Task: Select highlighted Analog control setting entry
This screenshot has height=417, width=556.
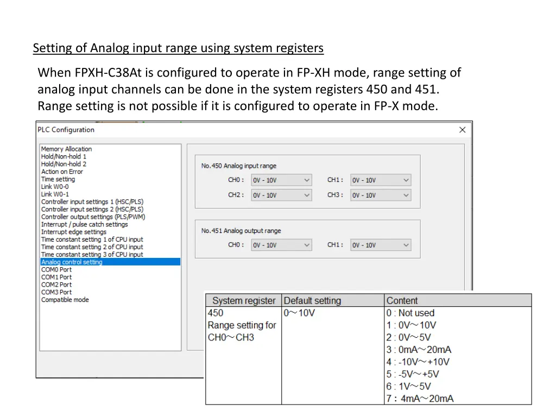Action: (110, 262)
